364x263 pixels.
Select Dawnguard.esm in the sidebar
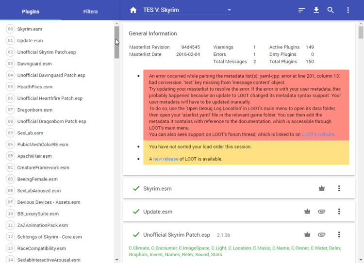click(x=34, y=64)
